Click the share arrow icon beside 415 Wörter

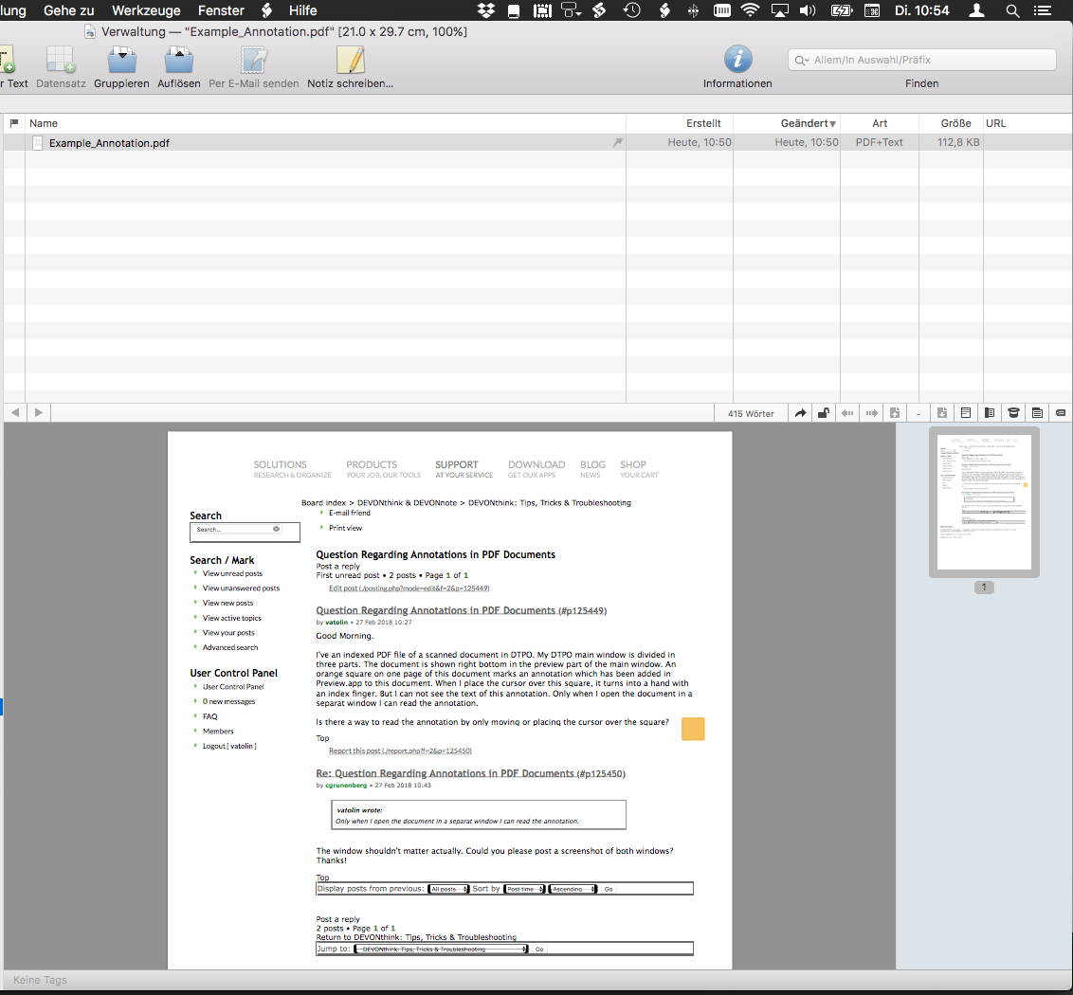point(800,413)
